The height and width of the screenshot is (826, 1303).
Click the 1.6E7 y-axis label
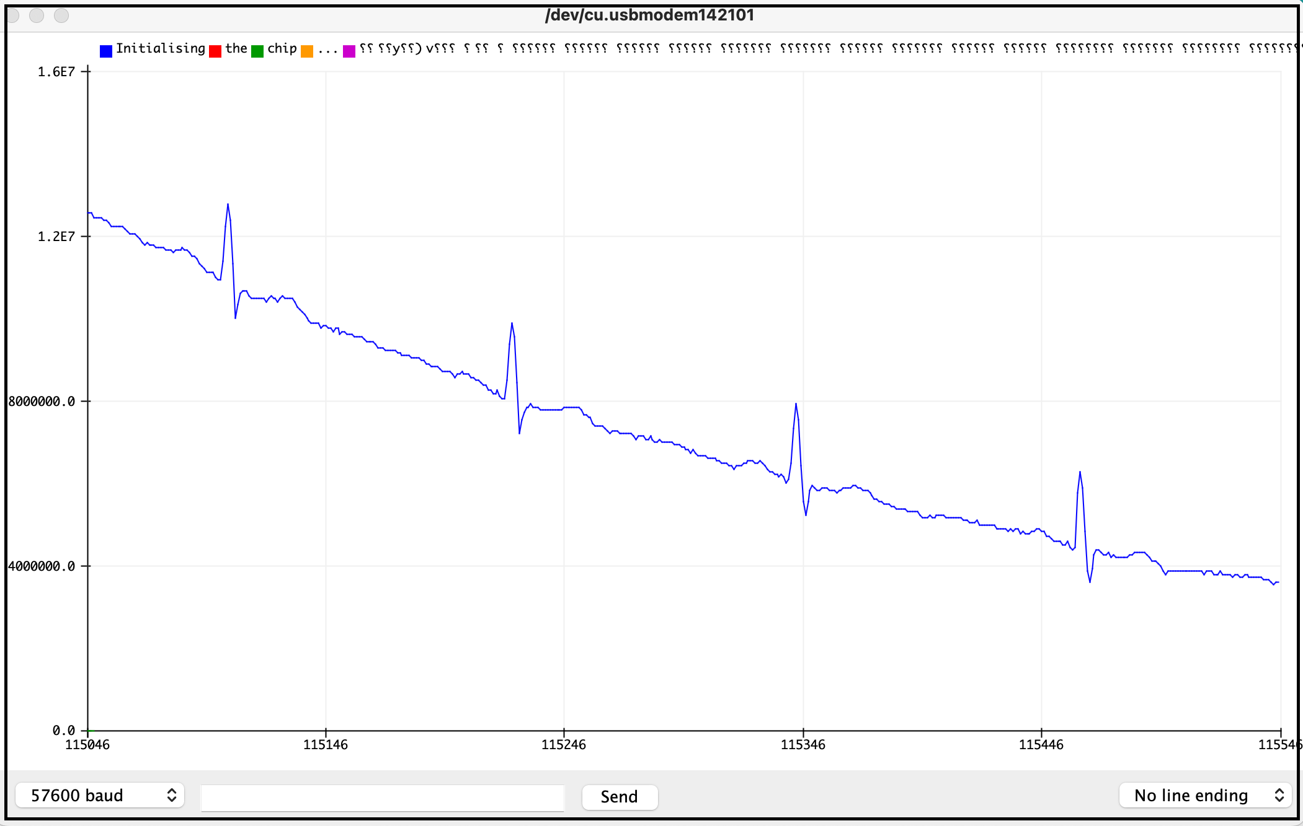[56, 72]
